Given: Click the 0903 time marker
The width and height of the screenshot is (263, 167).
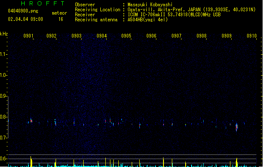Looking at the screenshot, I should (x=77, y=36).
